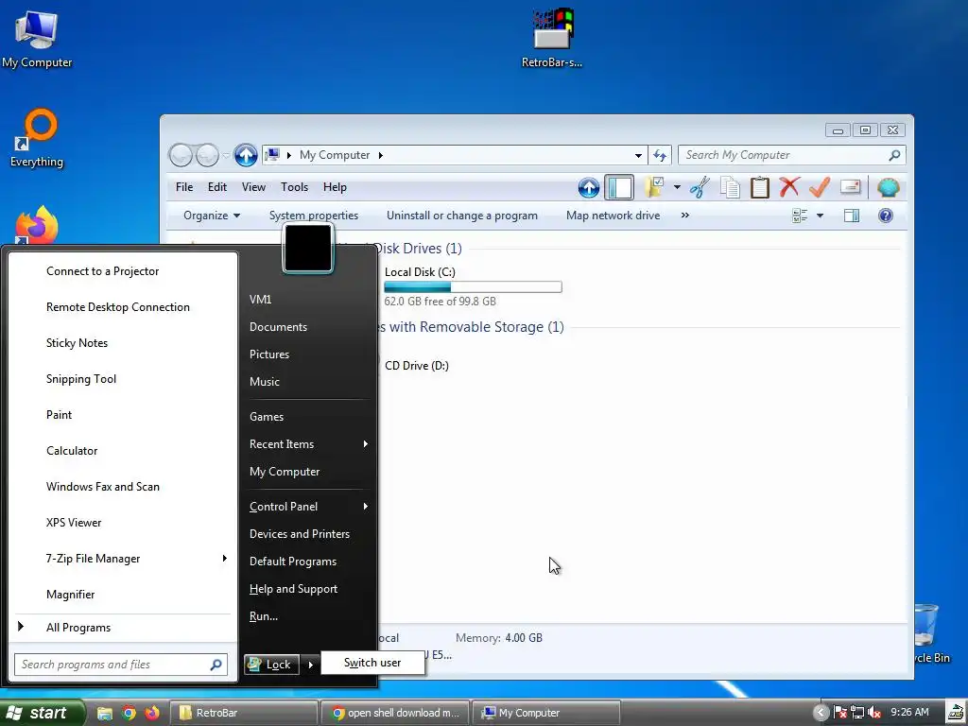Click the start button on taskbar
This screenshot has height=726, width=968.
point(42,713)
